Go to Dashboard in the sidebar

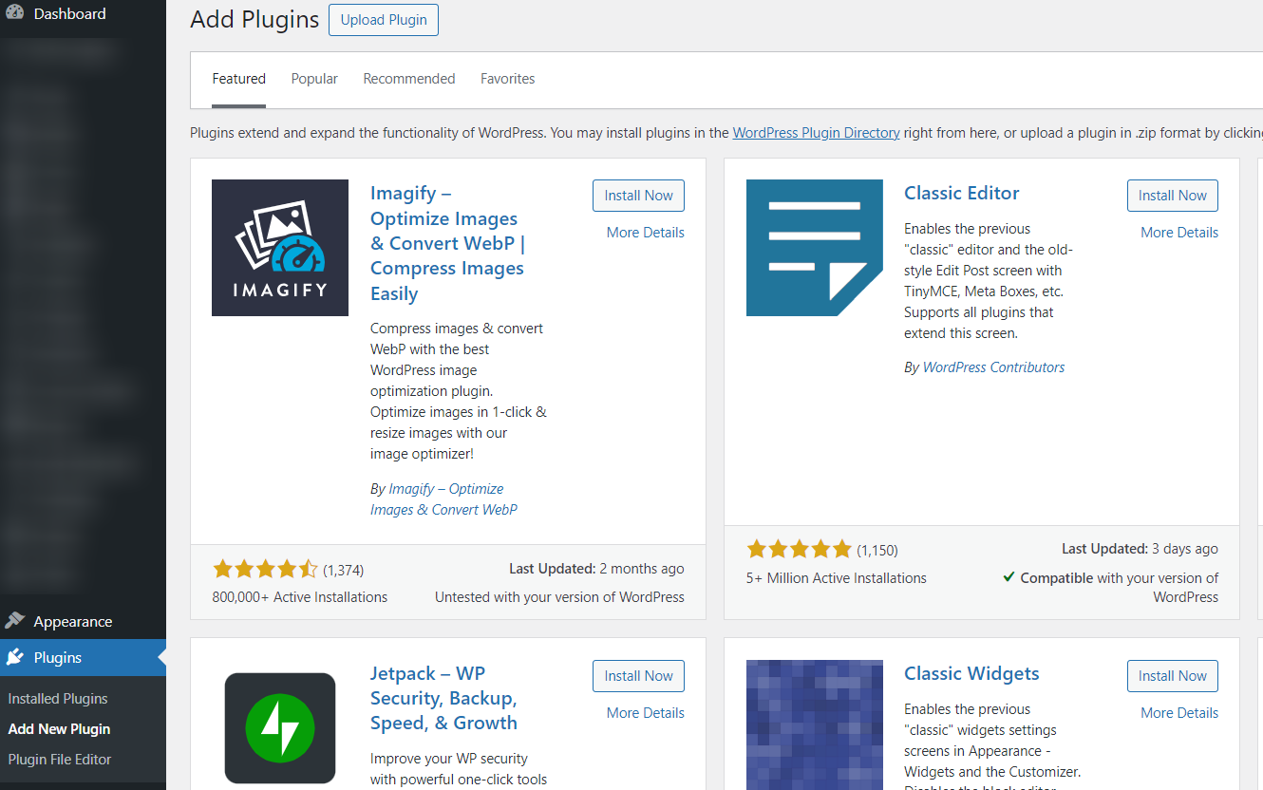tap(83, 13)
